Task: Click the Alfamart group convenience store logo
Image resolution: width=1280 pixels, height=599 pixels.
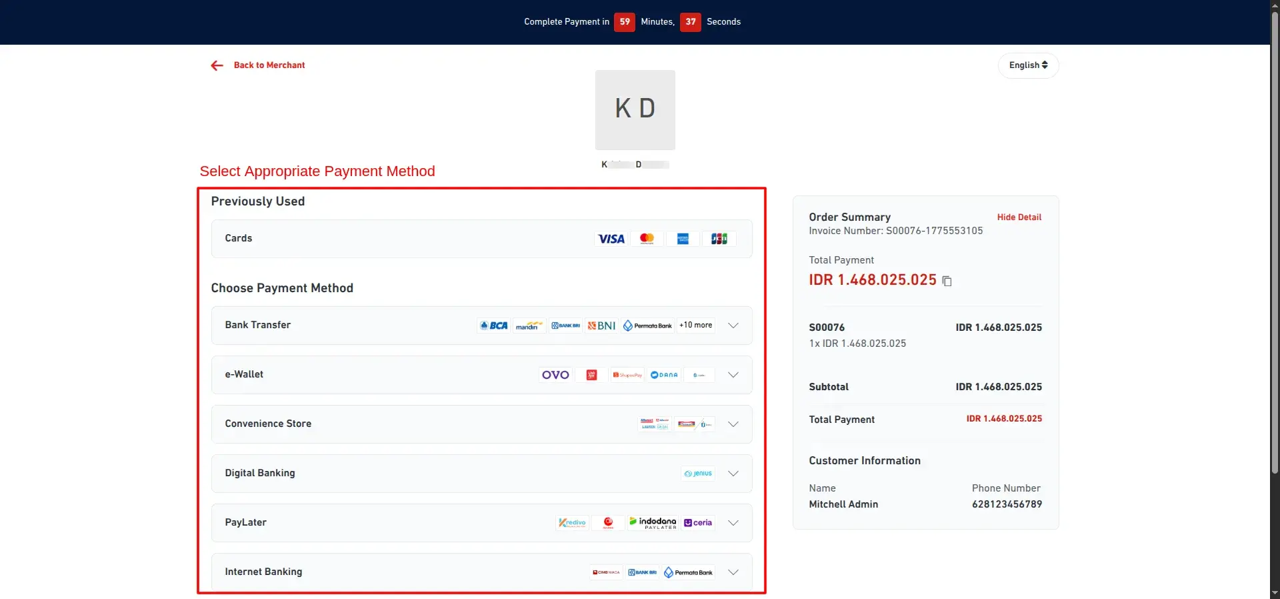Action: click(655, 424)
